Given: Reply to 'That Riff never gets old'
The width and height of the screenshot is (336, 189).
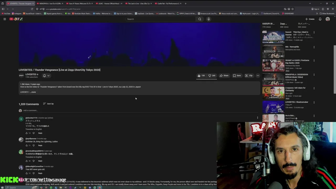Looking at the screenshot, I should [x=40, y=173].
